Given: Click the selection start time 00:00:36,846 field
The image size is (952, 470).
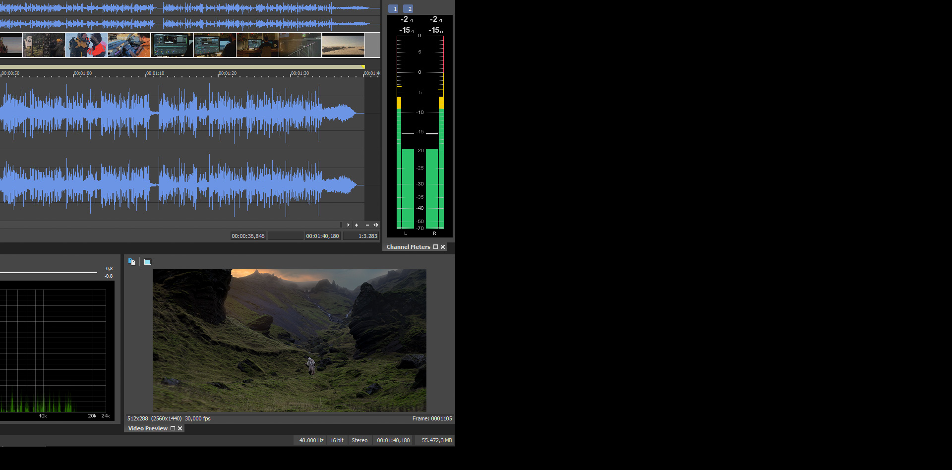Looking at the screenshot, I should pos(248,236).
